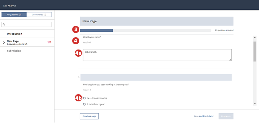Go to the Previous page button
Screen dimensions: 259x123
pyautogui.click(x=89, y=116)
